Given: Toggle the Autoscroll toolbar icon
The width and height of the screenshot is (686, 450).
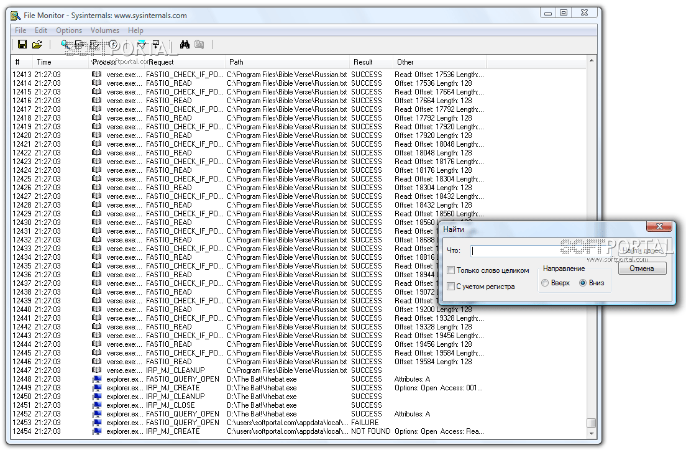Looking at the screenshot, I should [x=80, y=44].
